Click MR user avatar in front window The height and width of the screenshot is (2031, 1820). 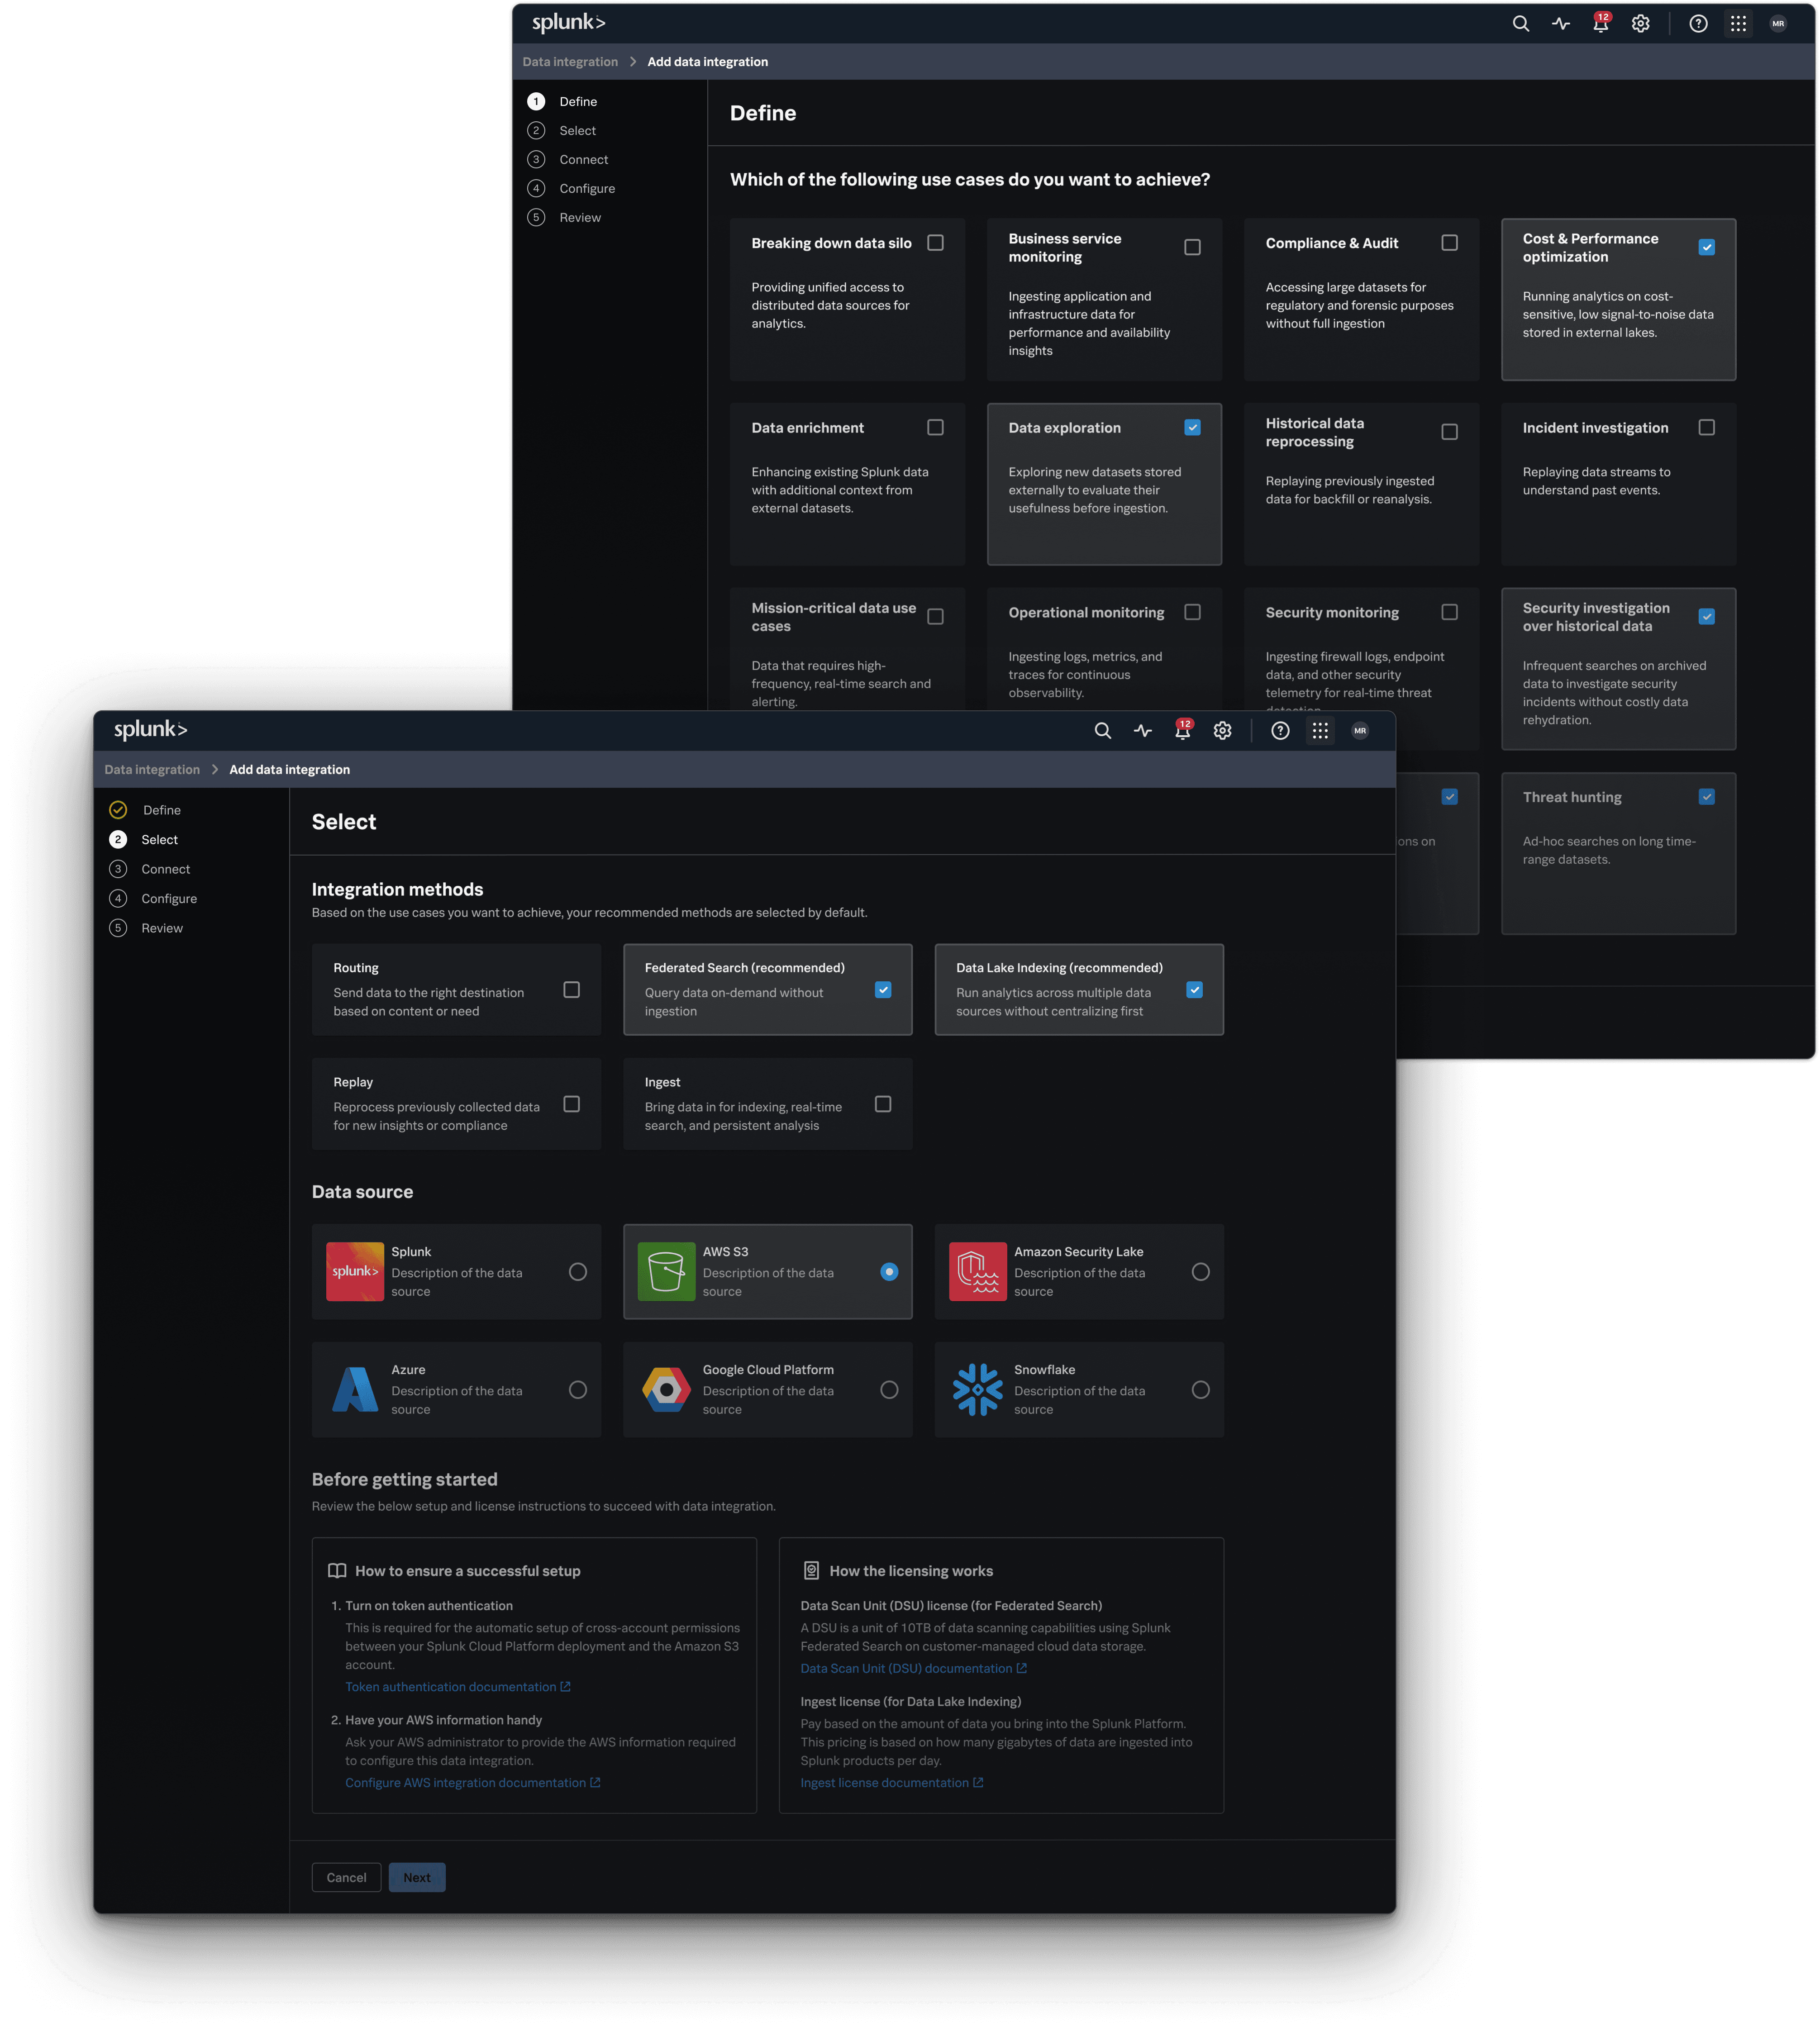(x=1359, y=731)
